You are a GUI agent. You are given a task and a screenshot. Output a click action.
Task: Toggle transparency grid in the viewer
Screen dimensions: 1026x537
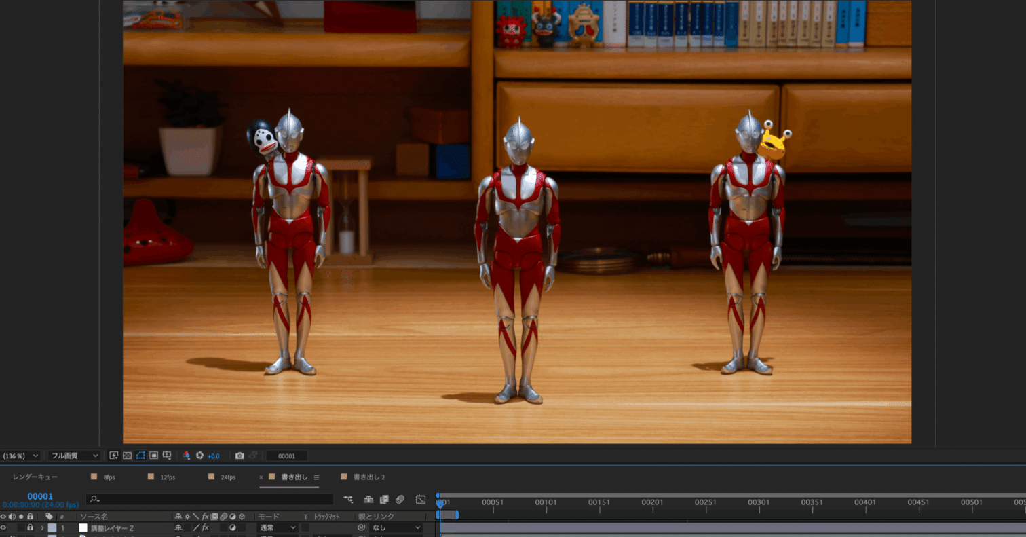tap(127, 455)
